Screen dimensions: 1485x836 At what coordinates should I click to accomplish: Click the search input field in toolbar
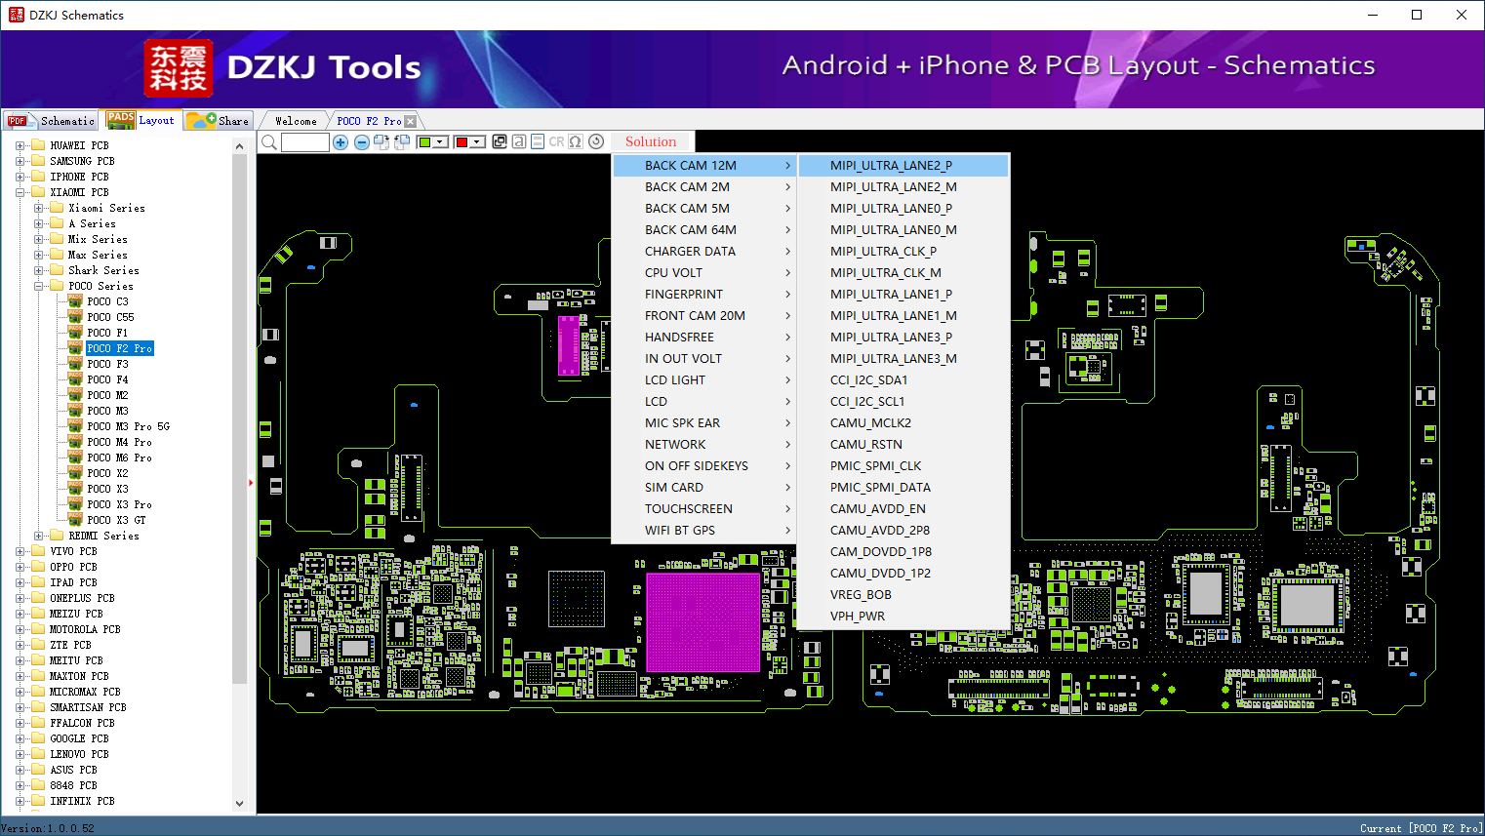pos(305,142)
